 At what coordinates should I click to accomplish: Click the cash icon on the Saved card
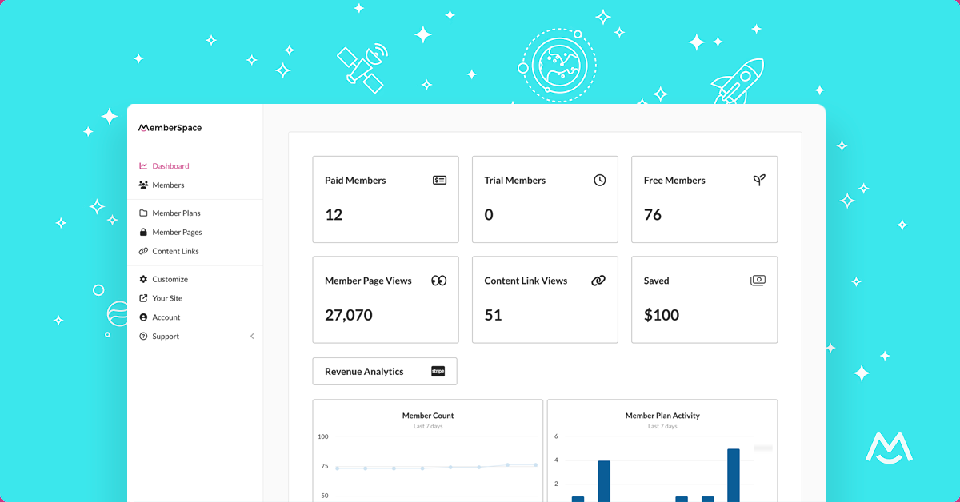758,281
